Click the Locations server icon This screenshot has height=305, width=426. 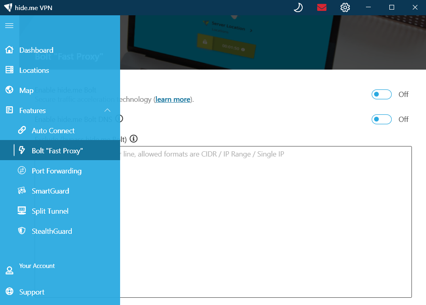[10, 70]
